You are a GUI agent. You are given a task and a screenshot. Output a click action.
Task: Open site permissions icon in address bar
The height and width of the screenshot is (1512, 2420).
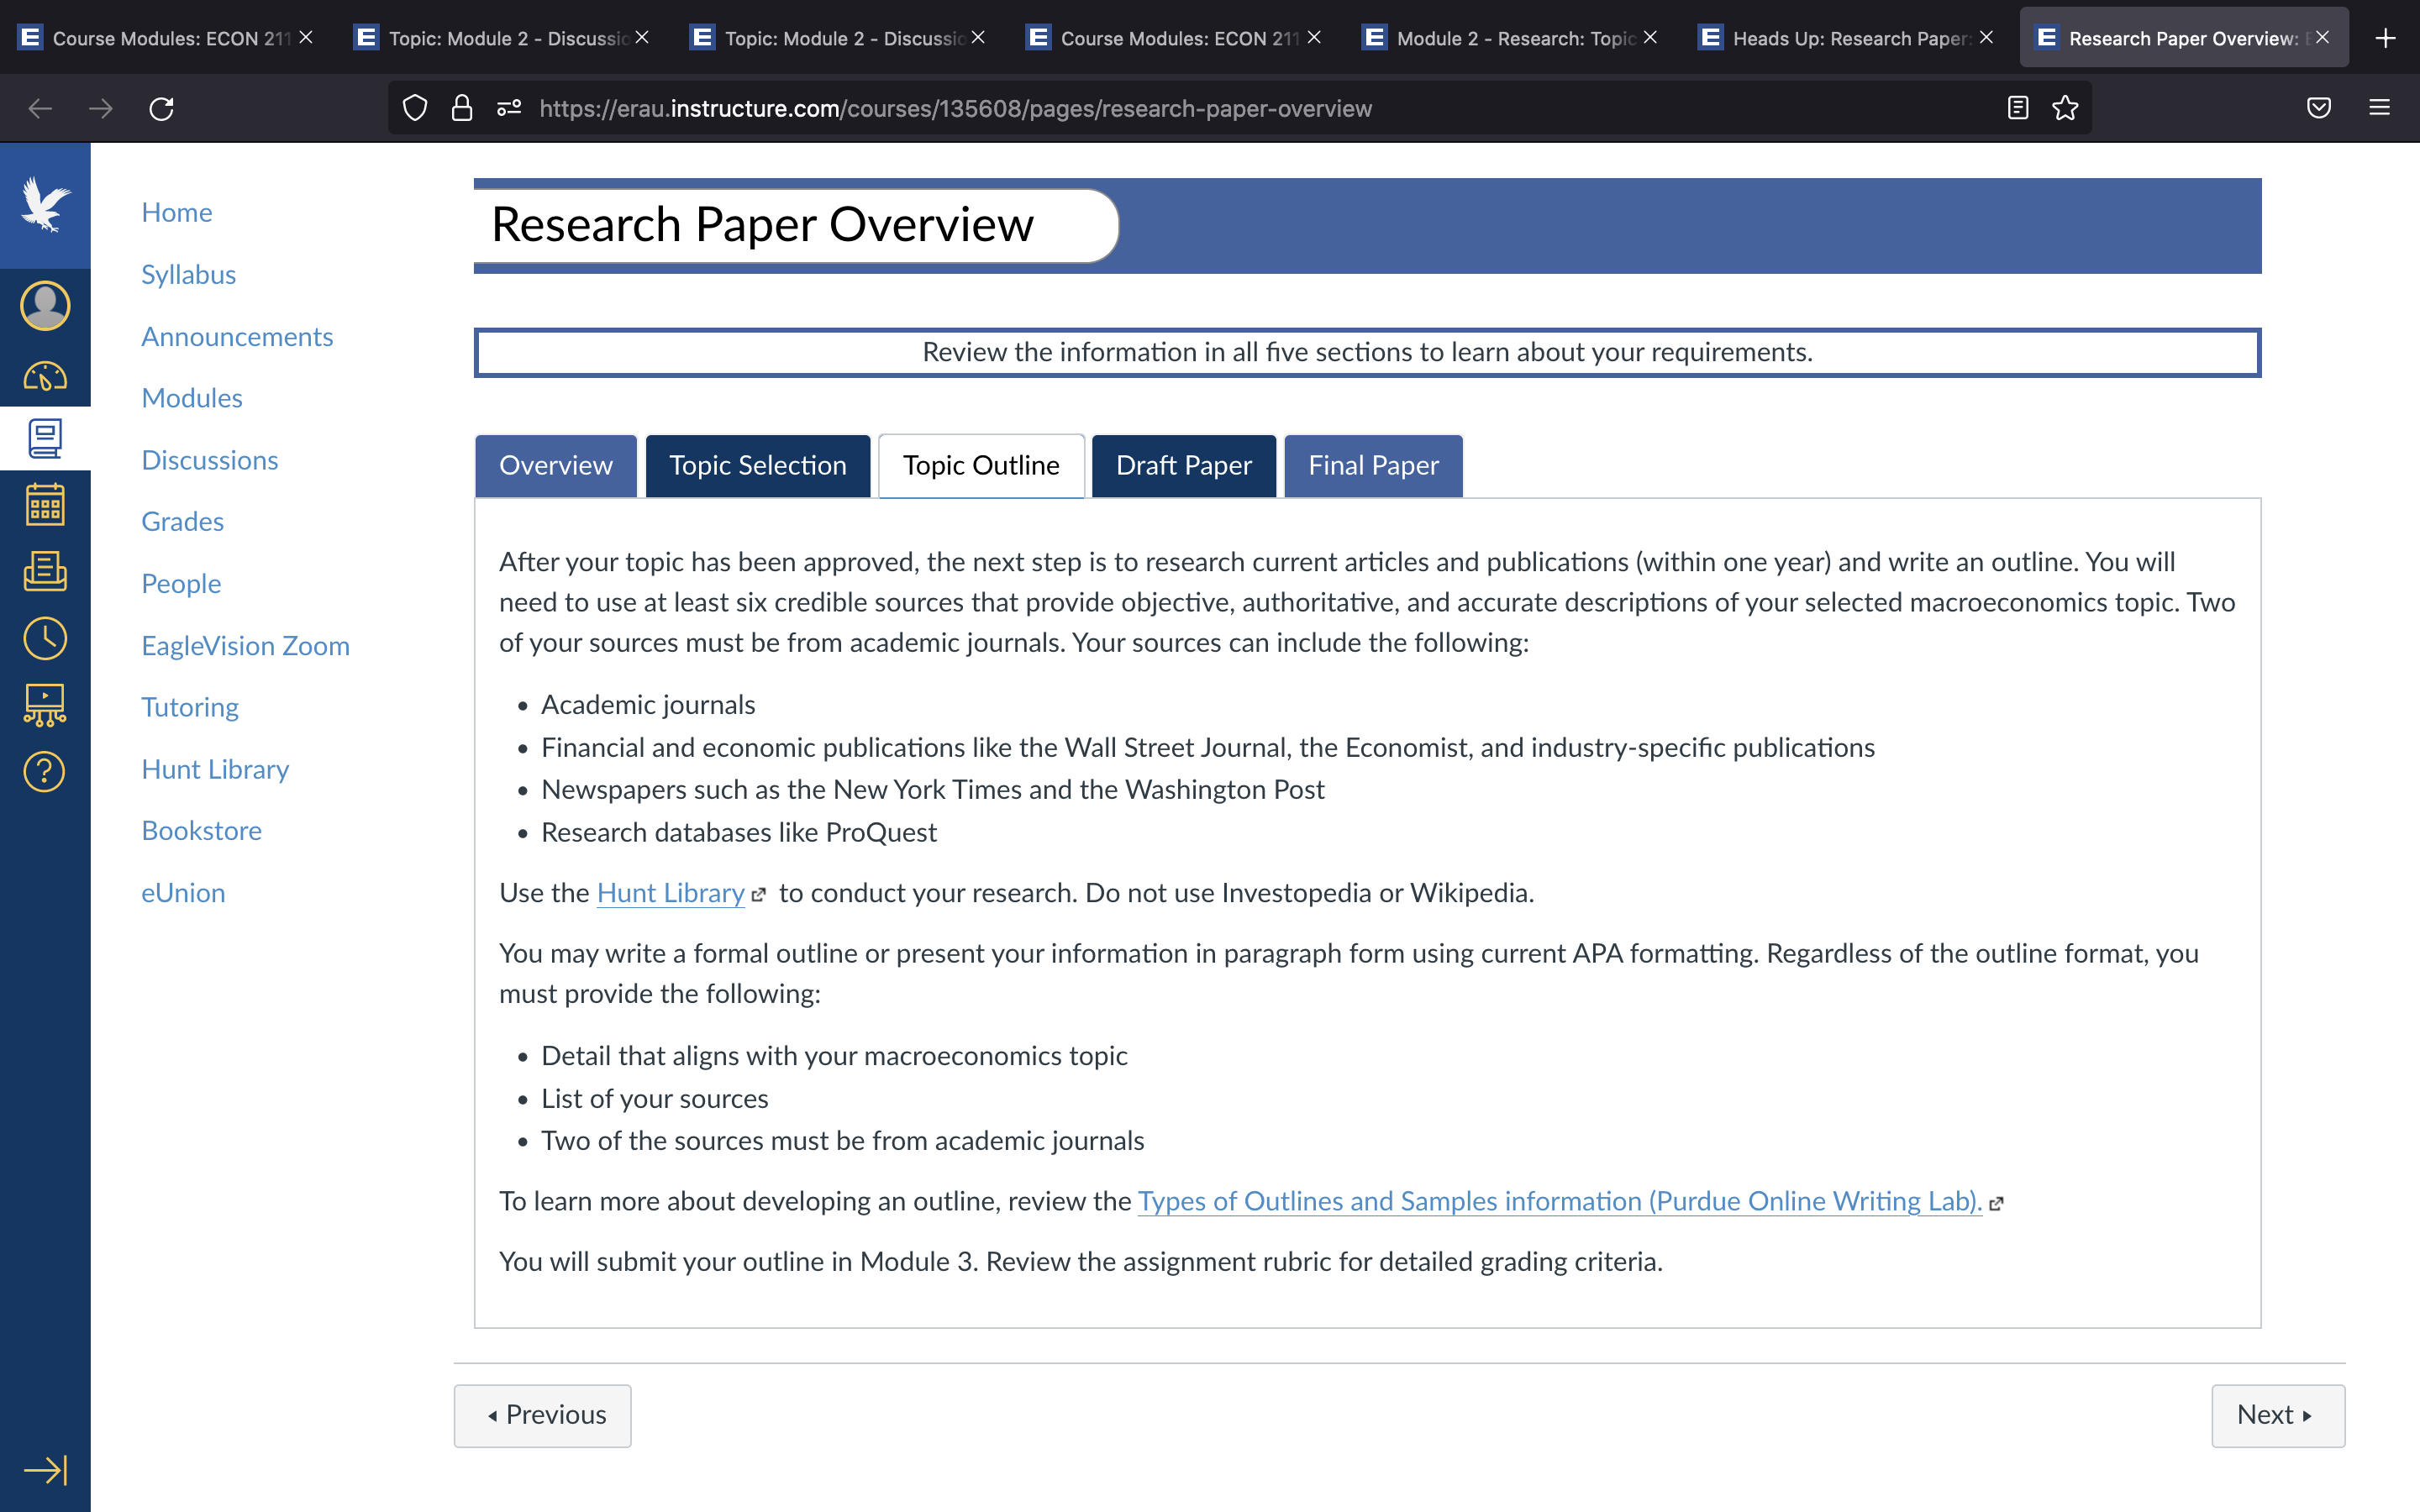(509, 108)
